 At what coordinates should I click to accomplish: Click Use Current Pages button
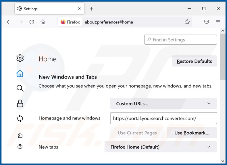point(137,133)
